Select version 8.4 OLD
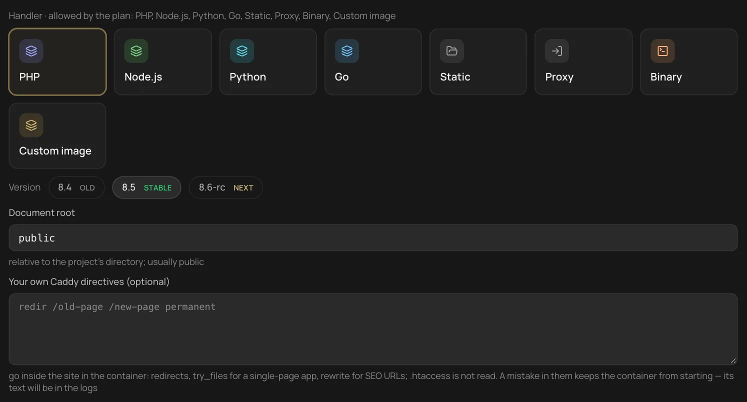 (76, 187)
